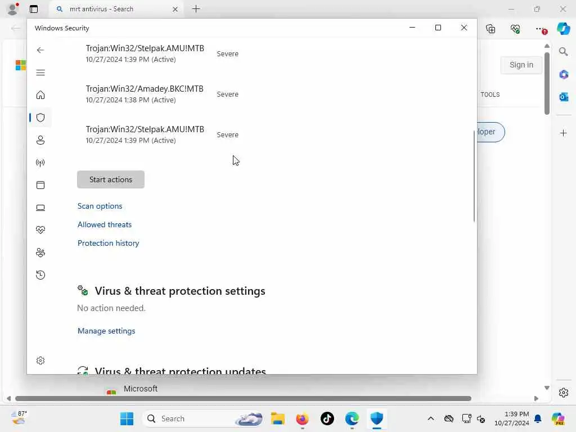
Task: Open Account protection person icon
Action: pyautogui.click(x=40, y=140)
